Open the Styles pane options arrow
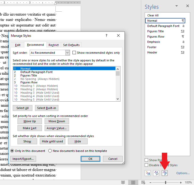The width and height of the screenshot is (194, 185). click(x=176, y=6)
